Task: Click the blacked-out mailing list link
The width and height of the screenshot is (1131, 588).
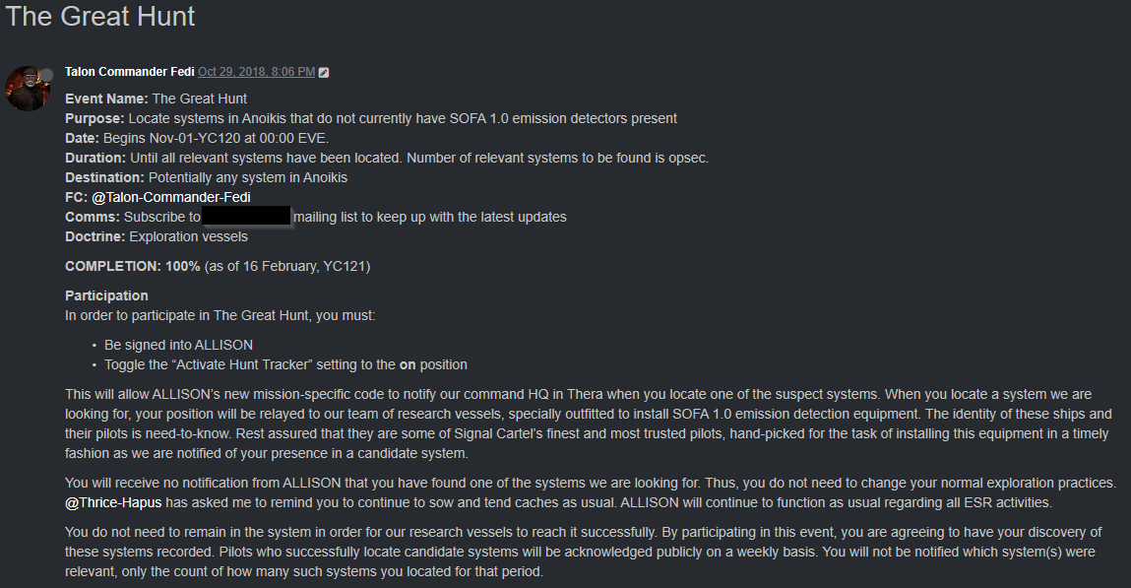Action: pyautogui.click(x=247, y=217)
